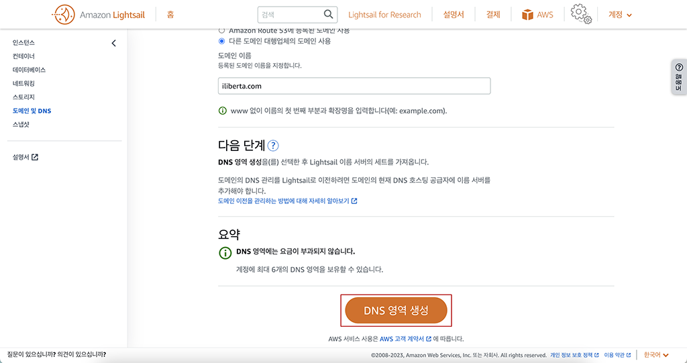Open the settings gear icon

click(581, 14)
